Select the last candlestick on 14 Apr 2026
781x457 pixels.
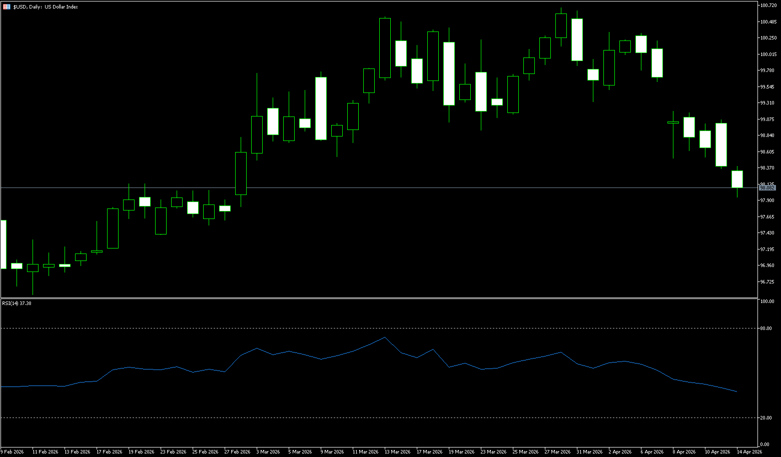point(737,179)
